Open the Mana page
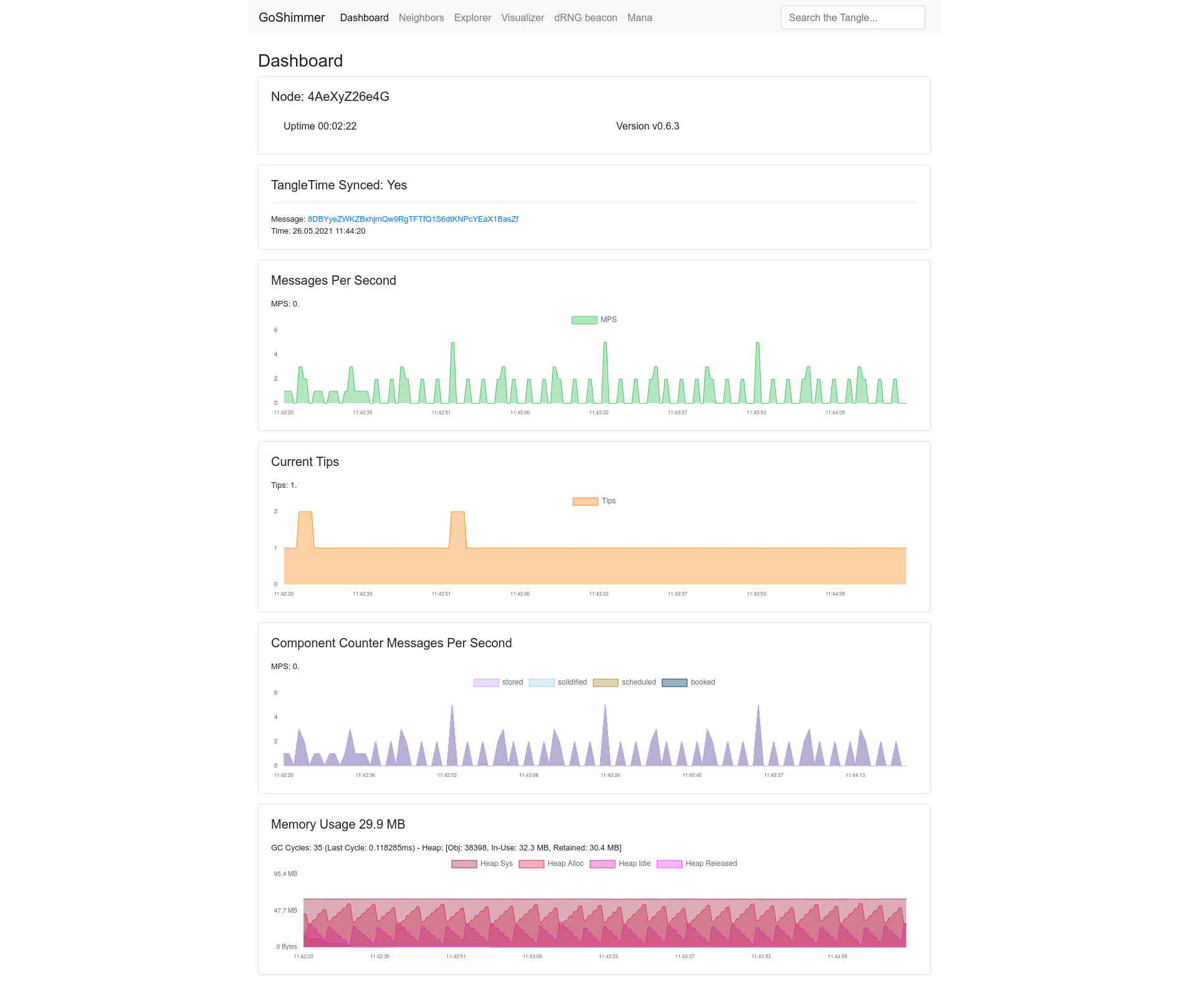Screen dimensions: 1189x985 click(639, 17)
